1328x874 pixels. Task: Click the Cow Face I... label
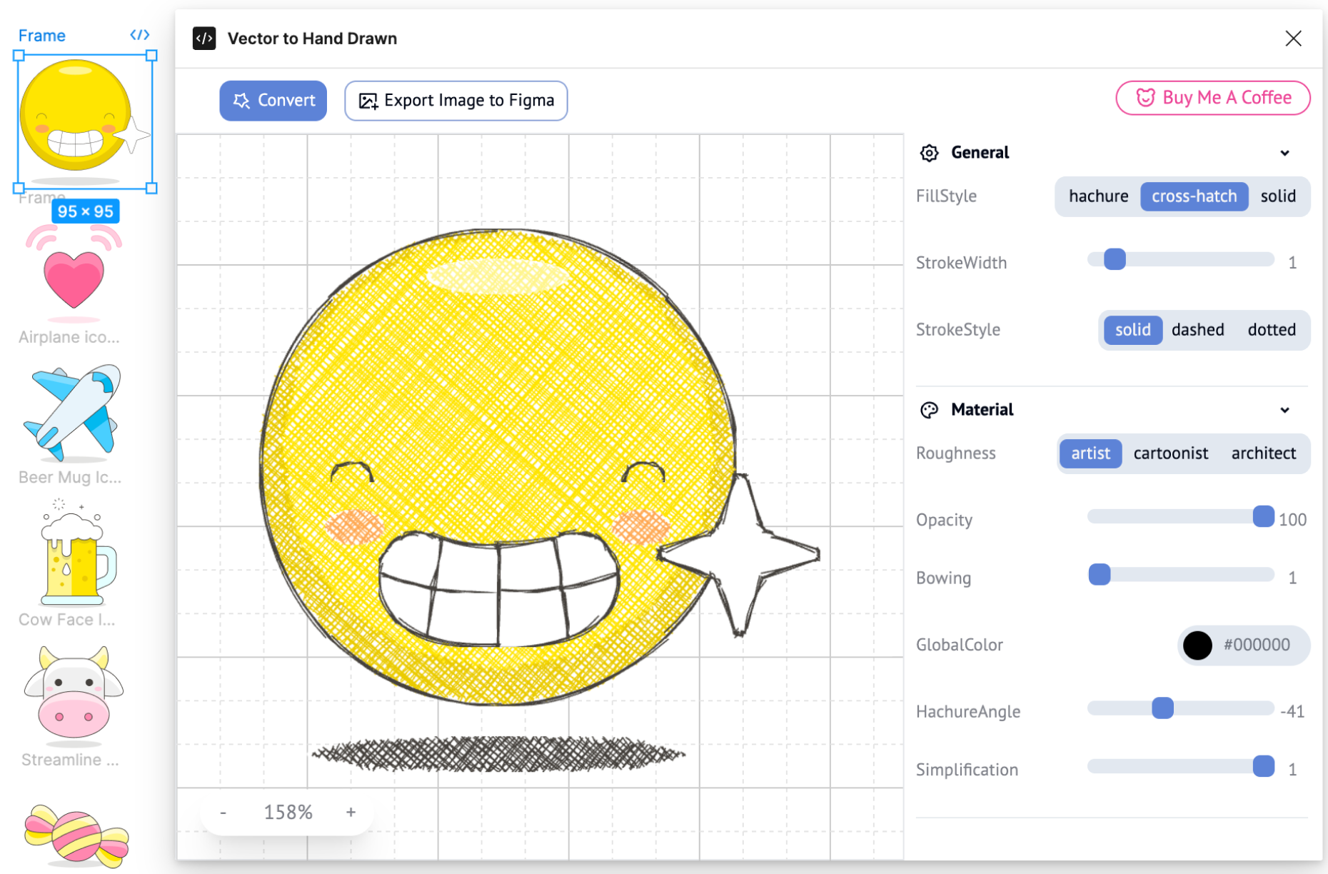pos(67,619)
